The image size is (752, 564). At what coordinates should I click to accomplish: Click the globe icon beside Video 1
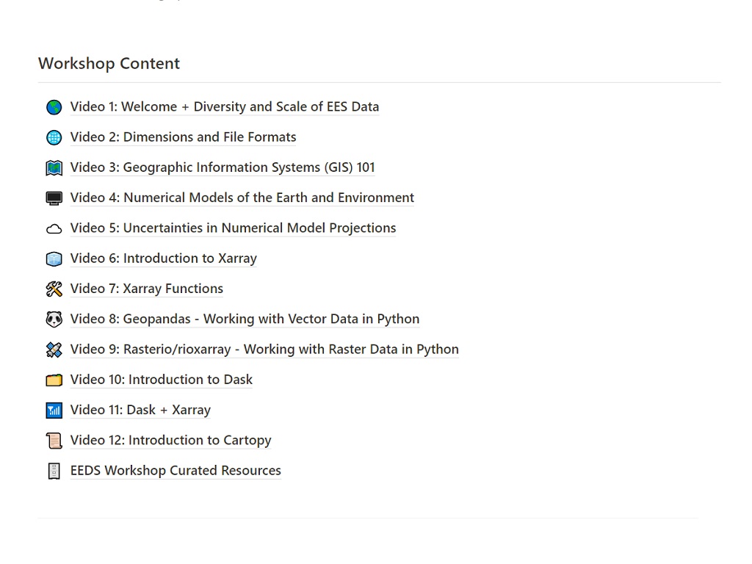tap(54, 107)
